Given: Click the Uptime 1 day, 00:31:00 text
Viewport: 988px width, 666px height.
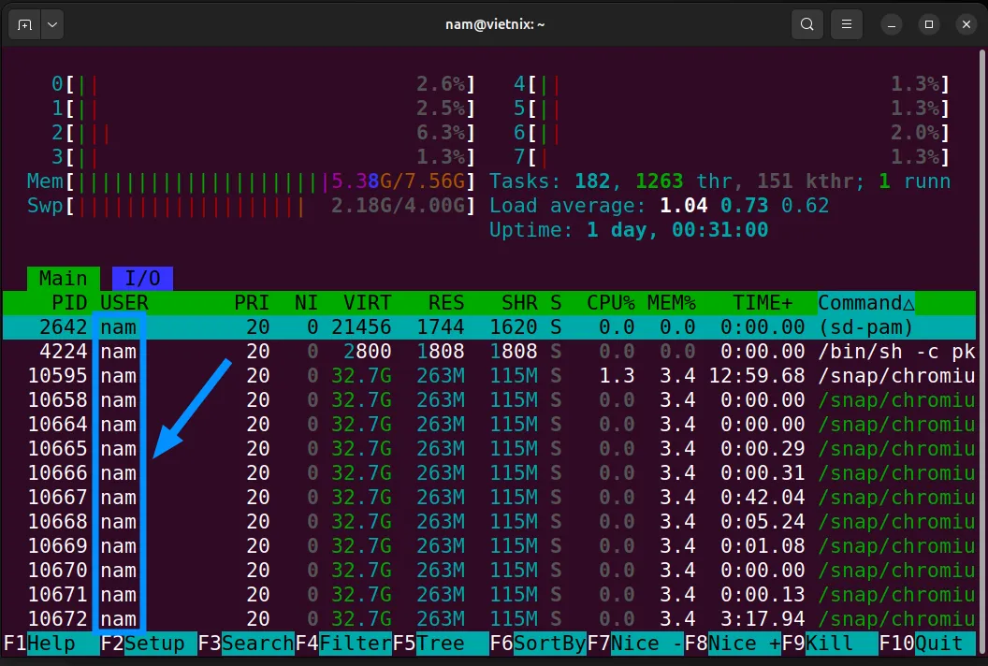Looking at the screenshot, I should pos(629,230).
